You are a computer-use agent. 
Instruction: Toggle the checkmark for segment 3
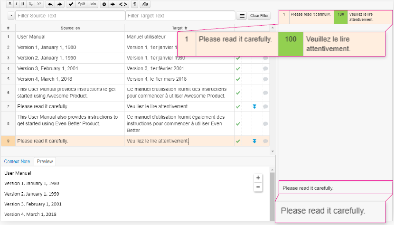point(238,58)
